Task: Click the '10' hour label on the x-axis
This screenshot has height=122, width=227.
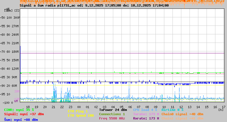Action: click(x=164, y=107)
